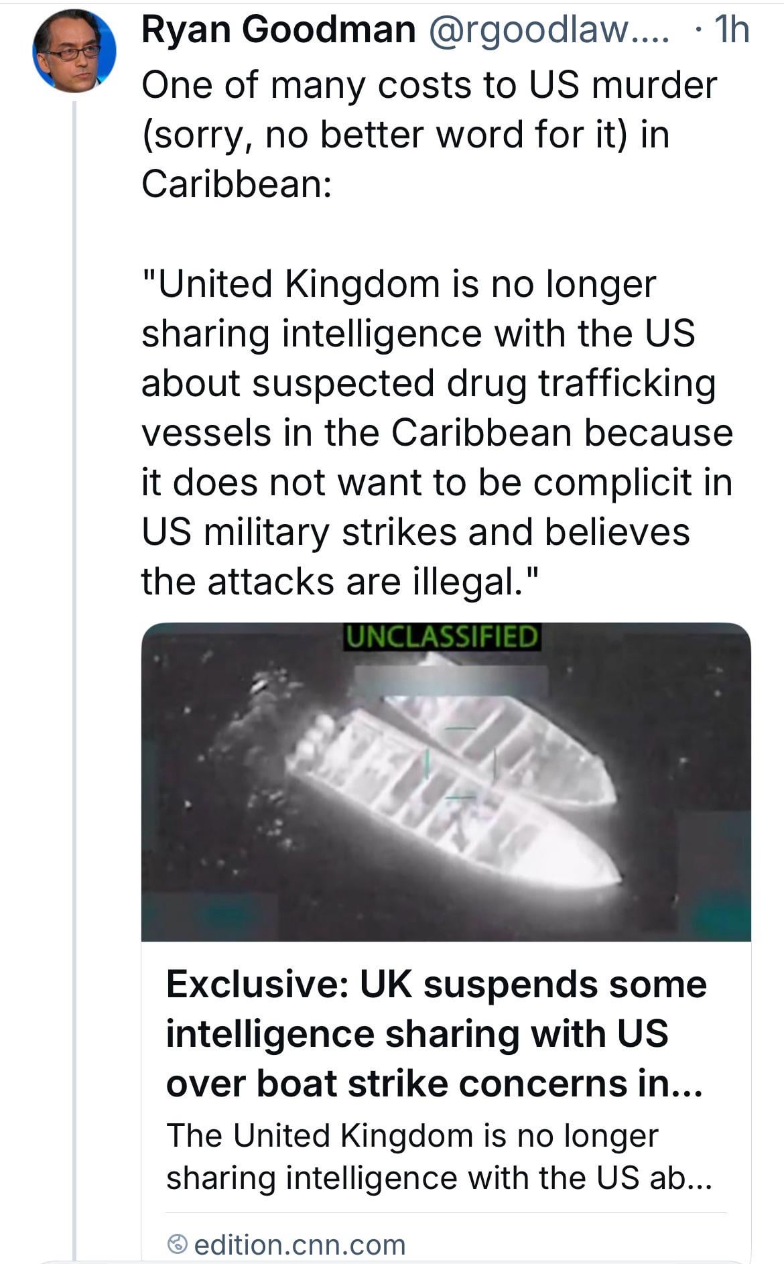The height and width of the screenshot is (1264, 784).
Task: Click the card description 'The United Kingdom is no longer'
Action: click(412, 1135)
